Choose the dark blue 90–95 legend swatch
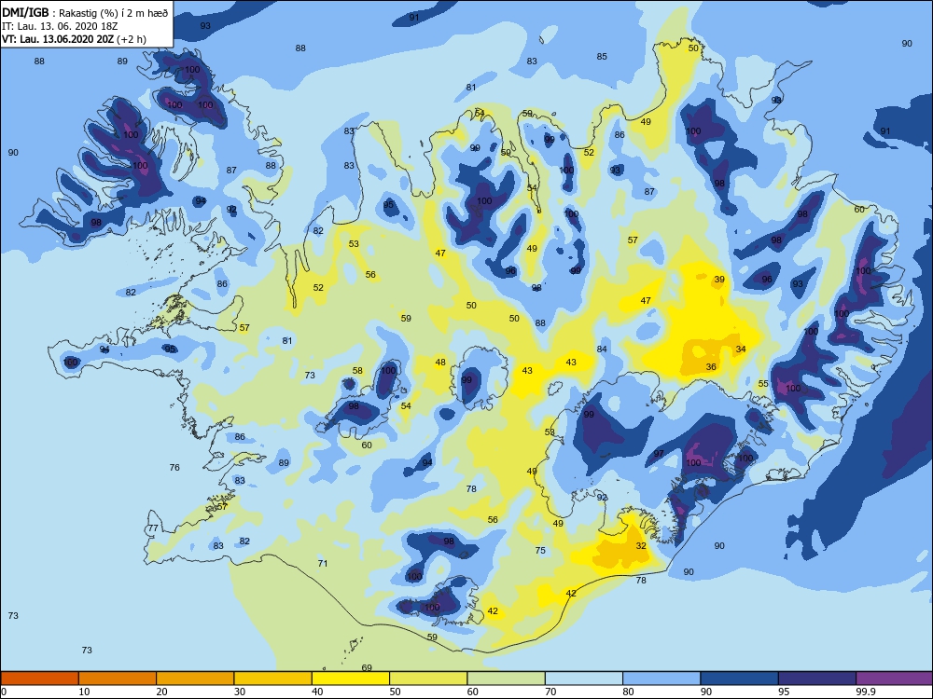The height and width of the screenshot is (699, 933). tap(740, 678)
